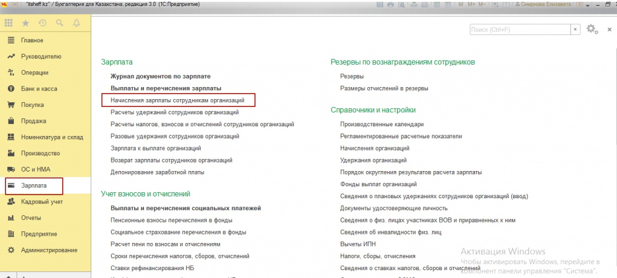Open Документы удостоверяющие личность
Screen dimensions: 617x278
[394, 208]
